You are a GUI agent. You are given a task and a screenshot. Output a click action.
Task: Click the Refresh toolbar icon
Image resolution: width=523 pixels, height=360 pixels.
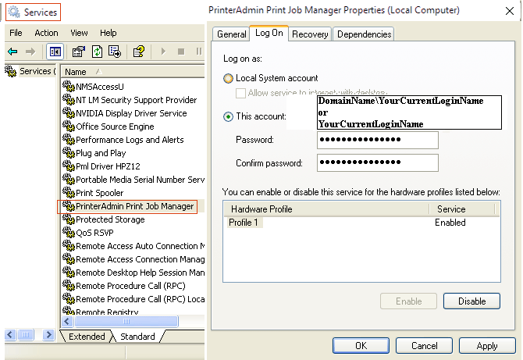pyautogui.click(x=97, y=52)
